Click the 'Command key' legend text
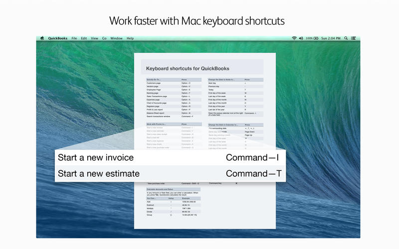 click(215, 183)
